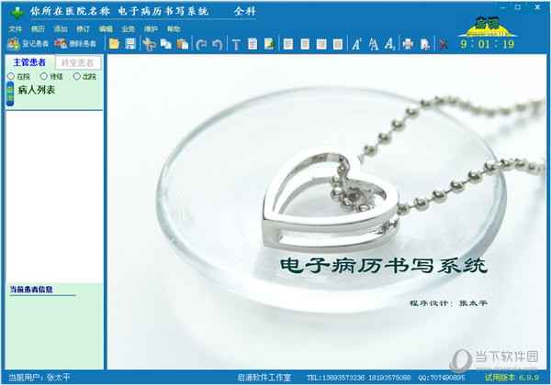Save with the floppy disk icon

(x=130, y=44)
